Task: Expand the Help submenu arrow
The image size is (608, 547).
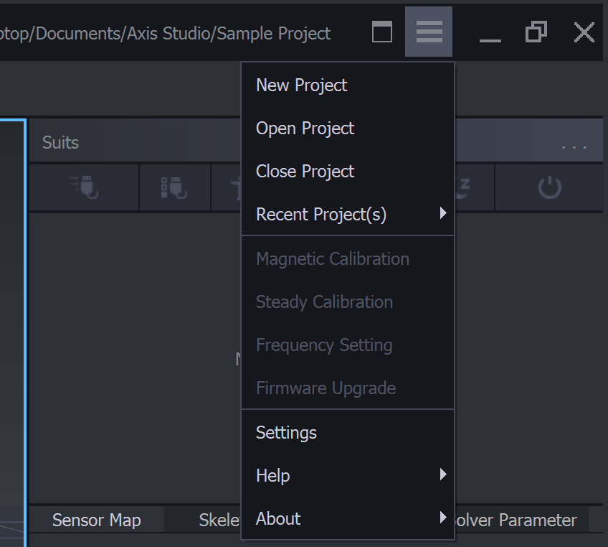Action: pos(443,475)
